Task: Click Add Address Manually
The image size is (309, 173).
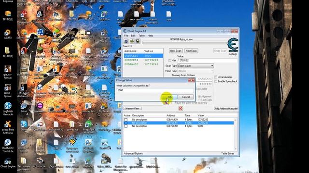Action: [x=226, y=109]
